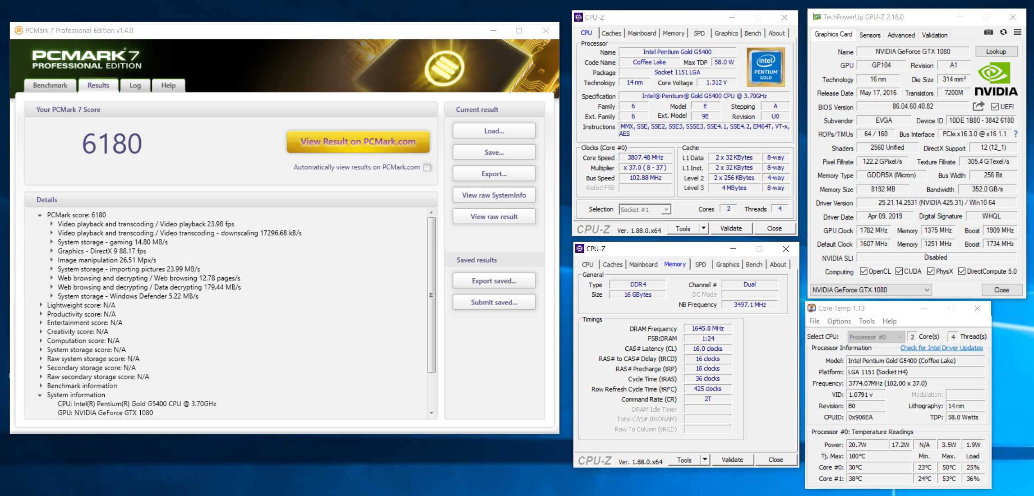
Task: Click View Result on PCMark.com button
Action: pos(358,142)
